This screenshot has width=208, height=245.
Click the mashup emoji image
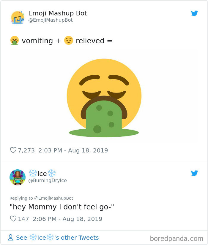103,96
